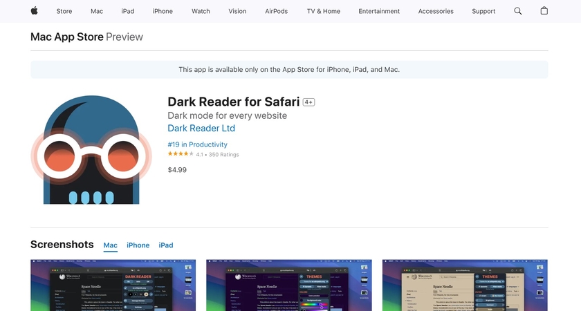Open the #19 in Productivity link
Viewport: 581px width, 311px height.
198,144
